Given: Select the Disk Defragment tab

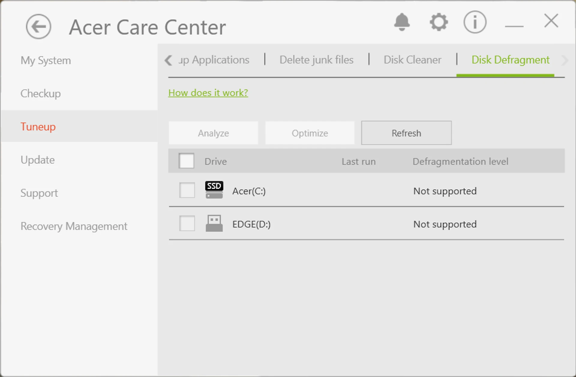Looking at the screenshot, I should pyautogui.click(x=510, y=60).
